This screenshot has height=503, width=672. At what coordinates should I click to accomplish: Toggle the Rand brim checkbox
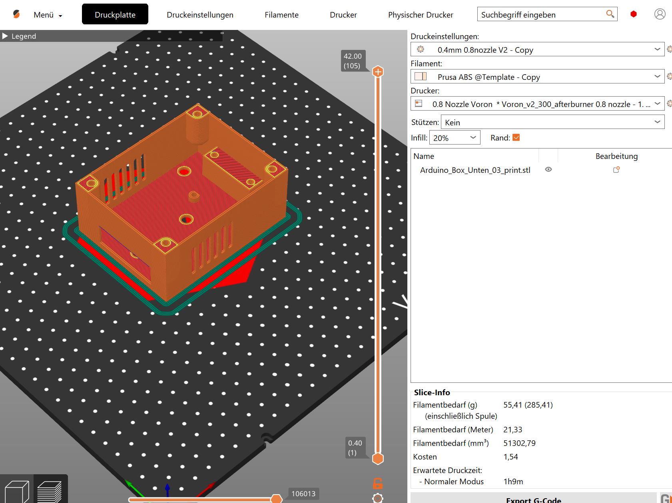click(x=516, y=137)
